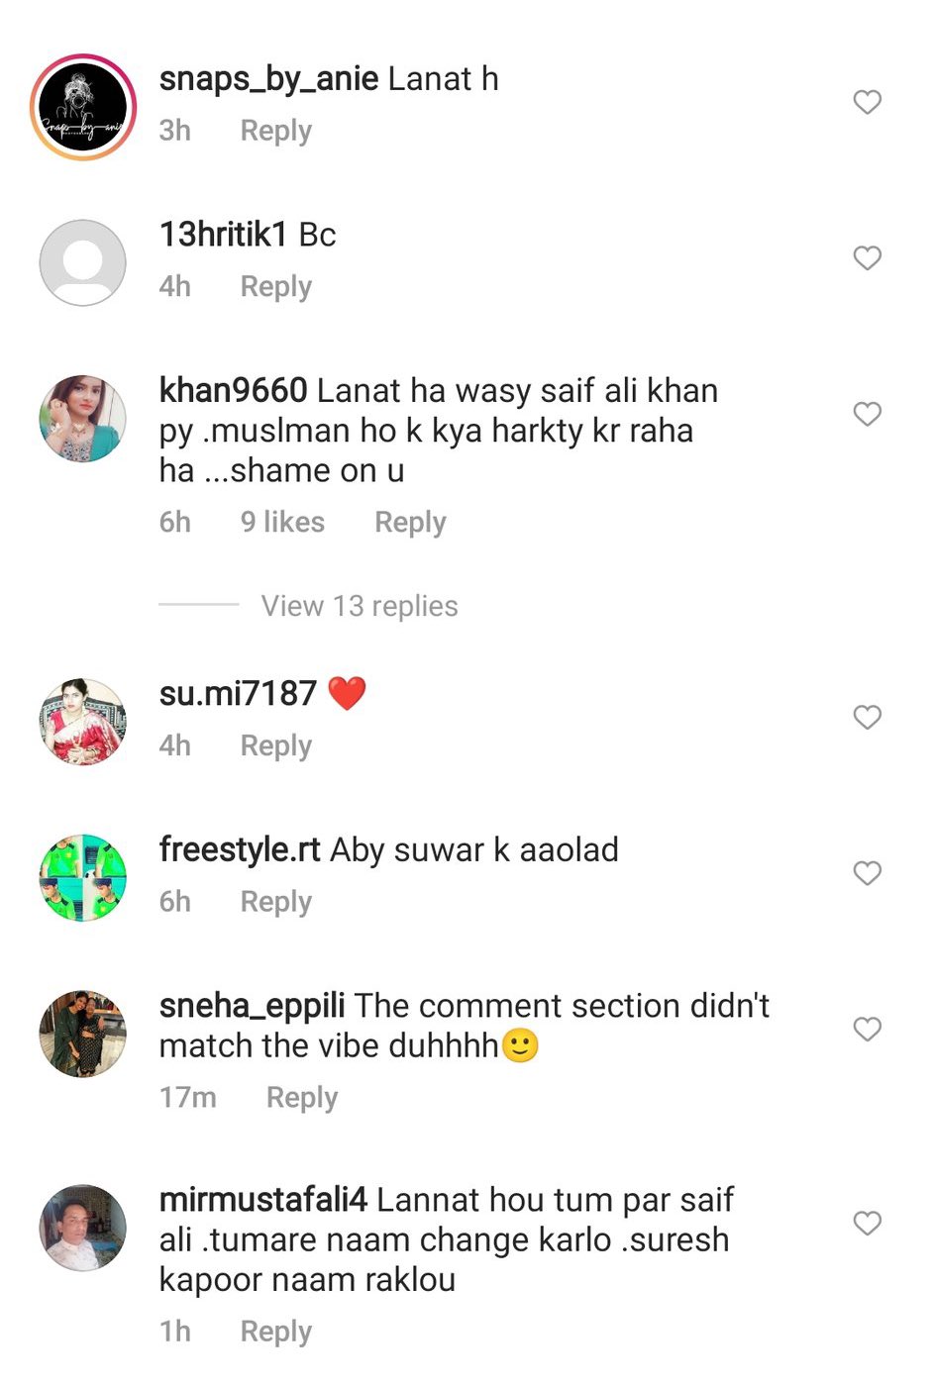Expand View 13 replies under khan9660

(359, 606)
